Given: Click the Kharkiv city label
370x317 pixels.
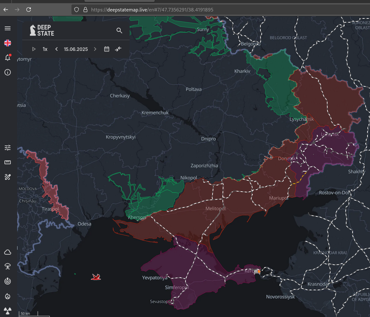Looking at the screenshot, I should click(x=242, y=71).
